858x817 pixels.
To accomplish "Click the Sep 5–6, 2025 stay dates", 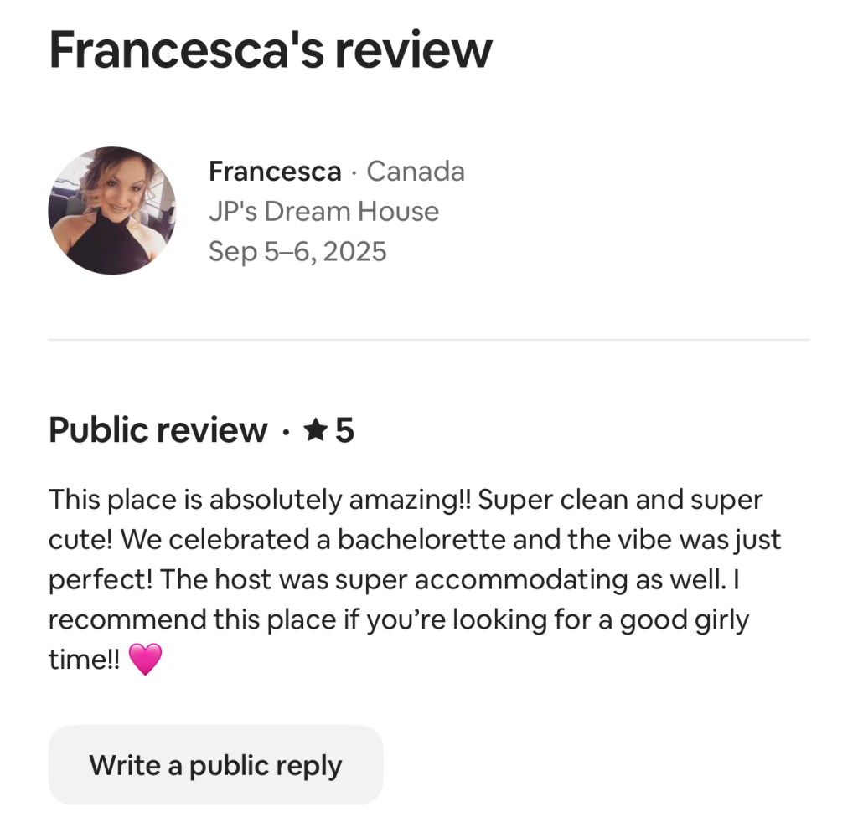I will [297, 251].
